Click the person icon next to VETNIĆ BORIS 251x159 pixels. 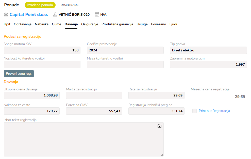(55, 14)
